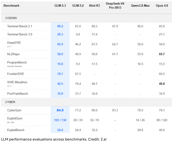Select the 40.0 ExploitBench score
Viewport: 172px width, 144px height.
pyautogui.click(x=162, y=130)
